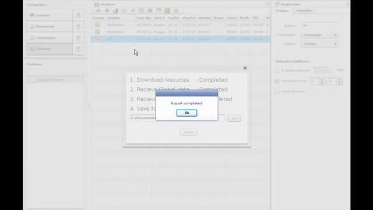The height and width of the screenshot is (210, 373).
Task: Toggle the Interval checkbox under reboot conditions
Action: click(x=277, y=92)
